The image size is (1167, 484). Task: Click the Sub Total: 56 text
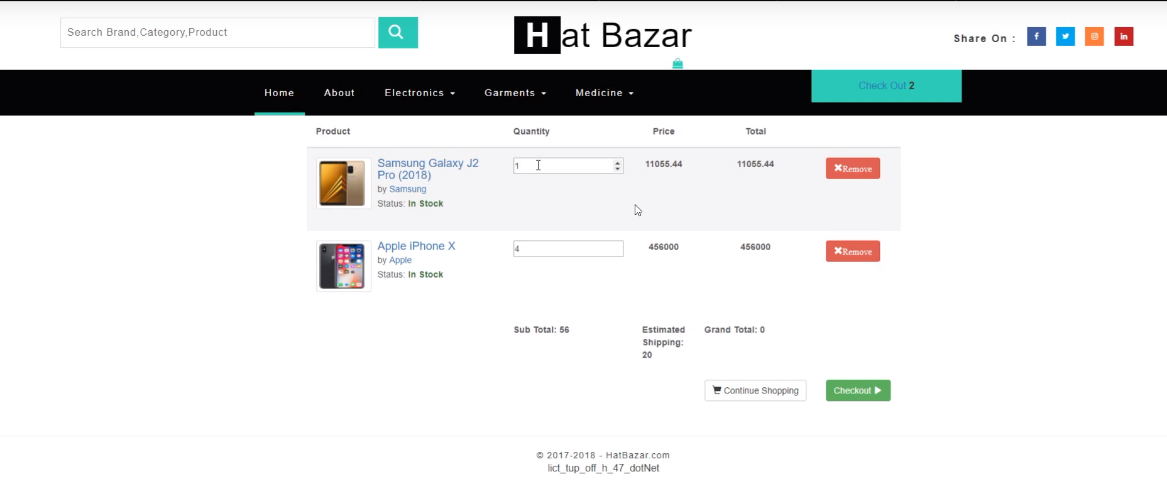[541, 330]
